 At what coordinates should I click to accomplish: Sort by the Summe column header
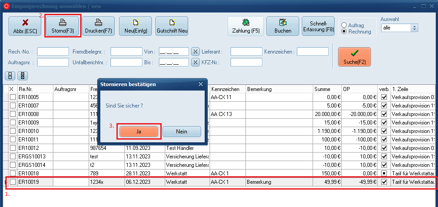pyautogui.click(x=327, y=89)
